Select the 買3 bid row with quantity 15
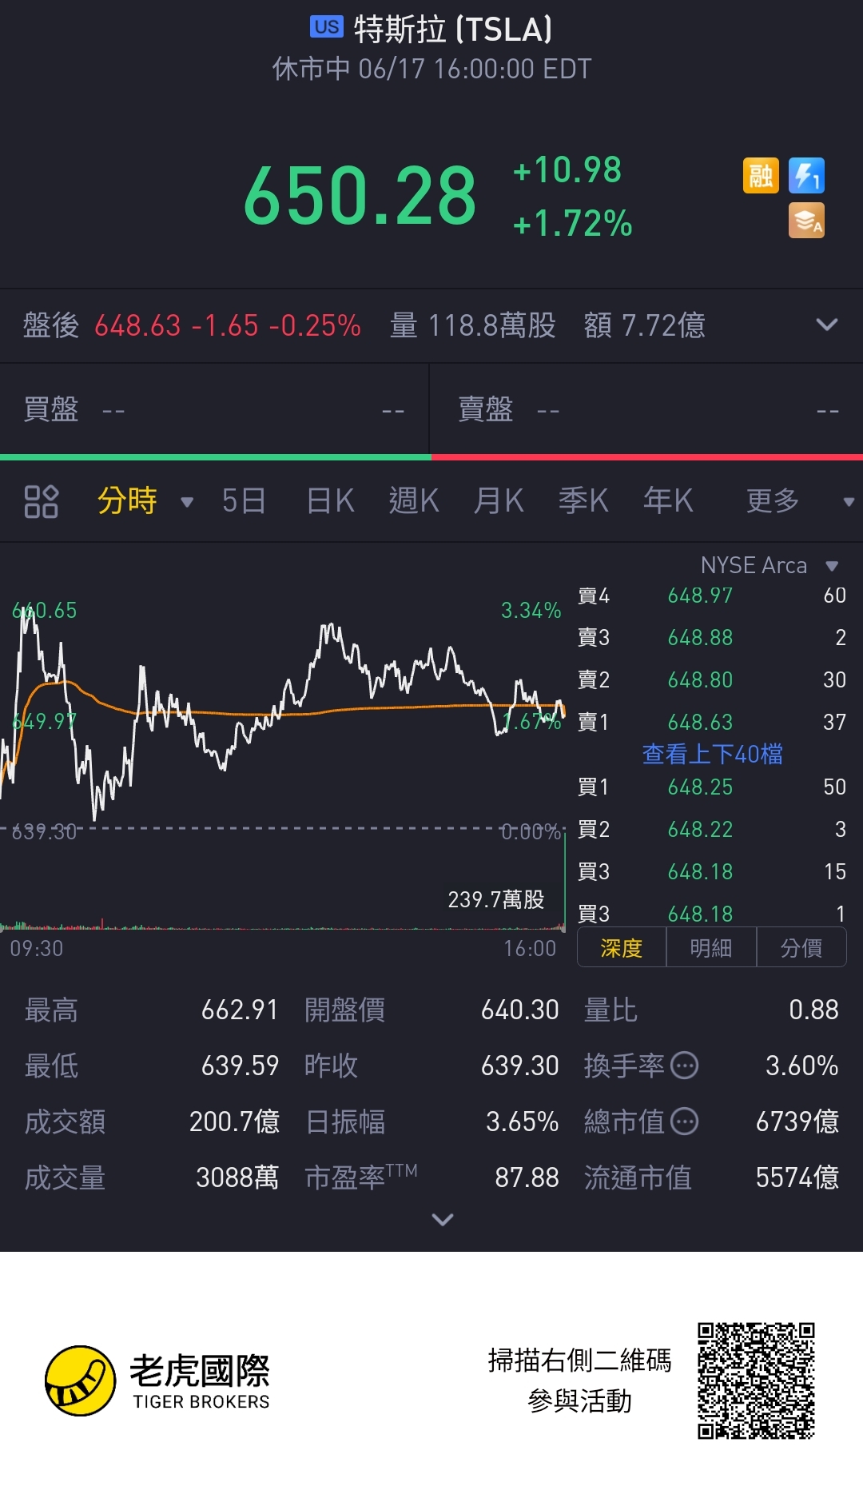This screenshot has width=863, height=1510. click(711, 872)
